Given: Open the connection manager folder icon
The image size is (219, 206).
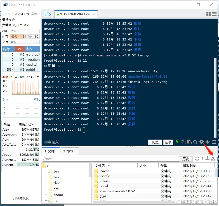Looking at the screenshot, I should click(48, 14).
